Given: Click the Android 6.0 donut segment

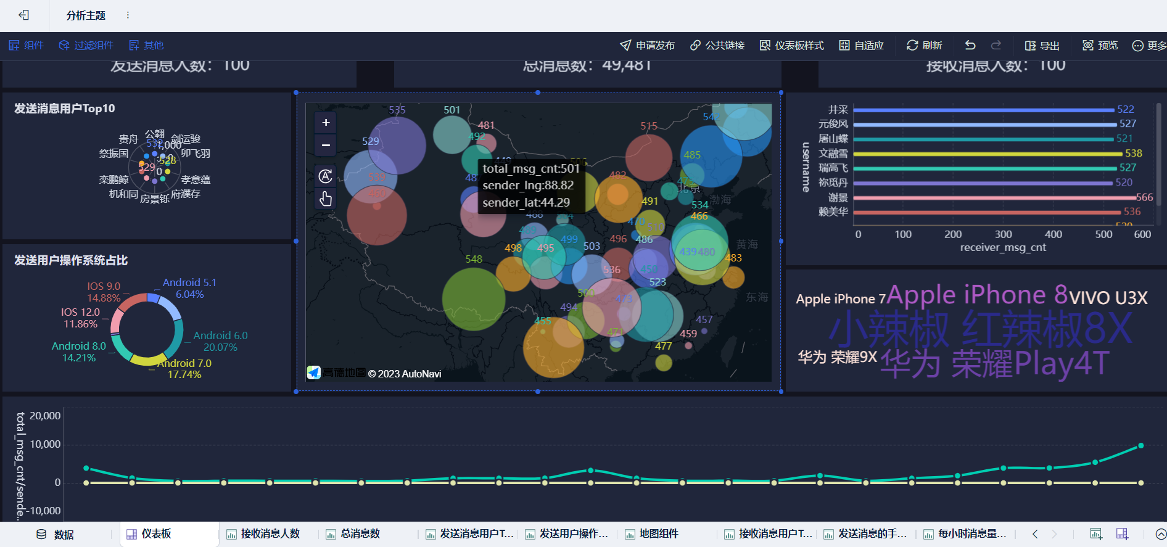Looking at the screenshot, I should pos(177,337).
